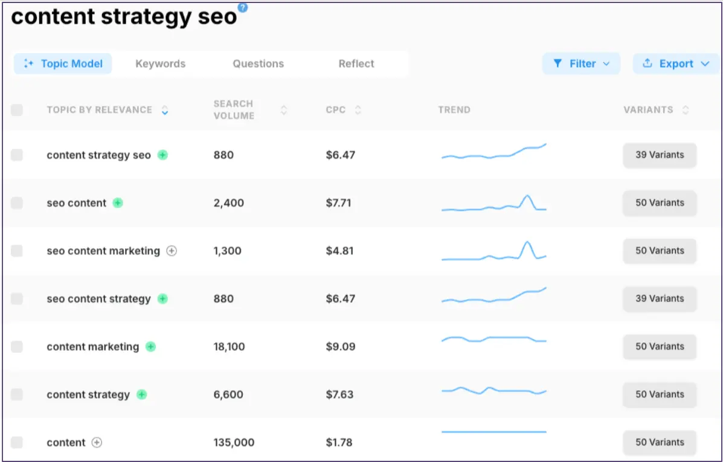Viewport: 723px width, 462px height.
Task: Click '50 Variants' next to content marketing
Action: coord(659,347)
